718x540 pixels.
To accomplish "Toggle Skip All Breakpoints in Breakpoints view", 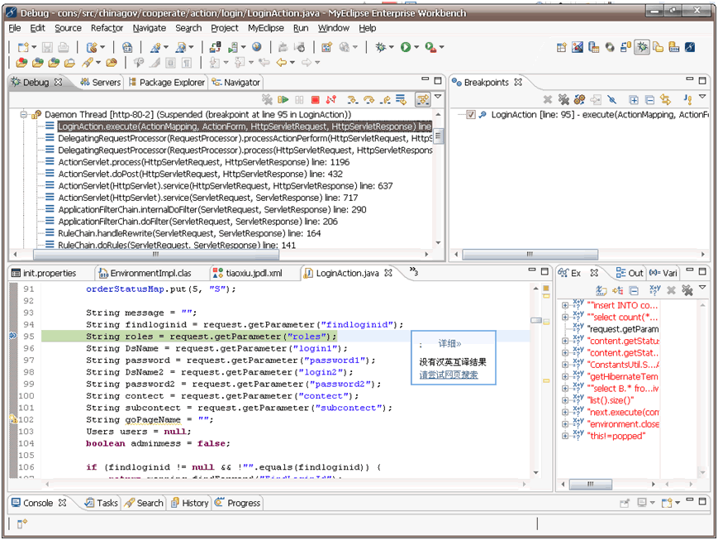I will pyautogui.click(x=611, y=100).
